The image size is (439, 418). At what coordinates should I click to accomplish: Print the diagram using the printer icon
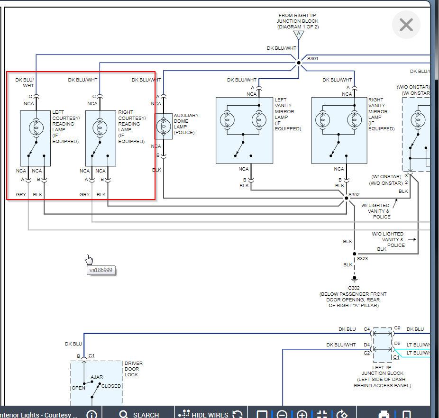click(x=384, y=414)
